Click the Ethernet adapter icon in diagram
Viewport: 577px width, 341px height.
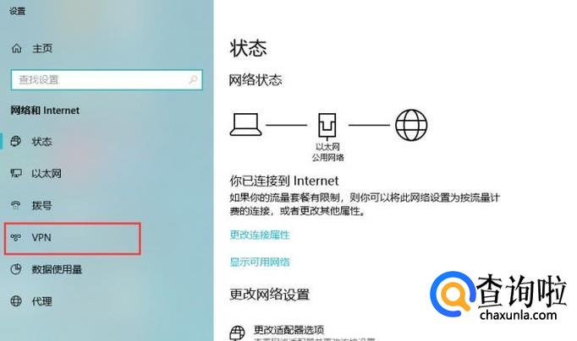[x=327, y=126]
